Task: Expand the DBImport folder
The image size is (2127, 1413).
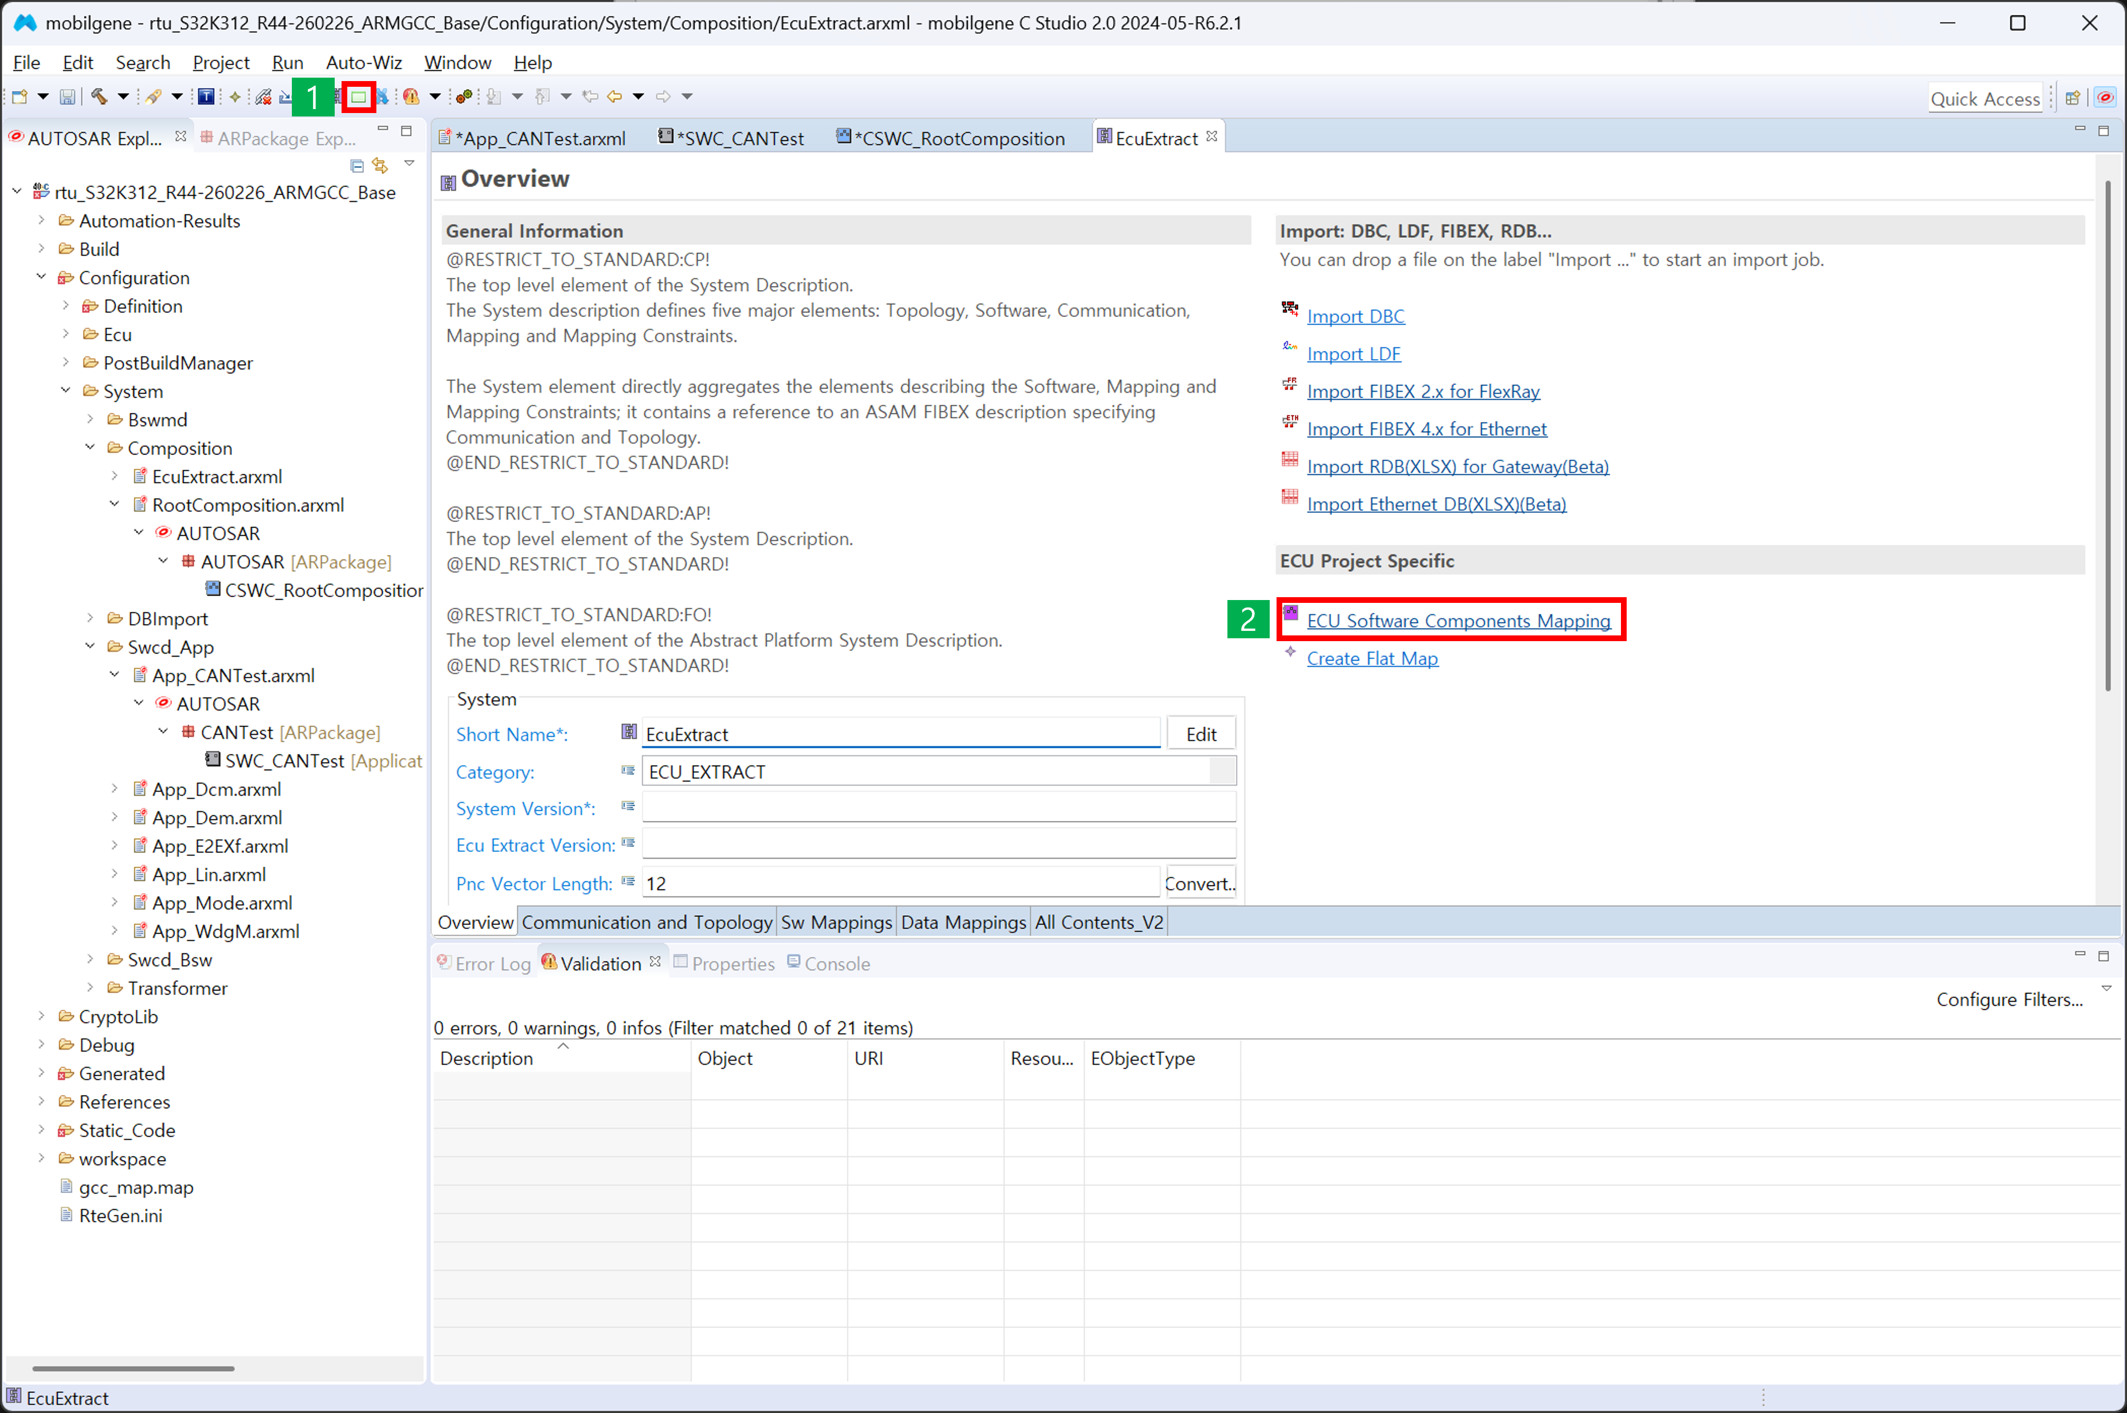Action: pyautogui.click(x=90, y=619)
